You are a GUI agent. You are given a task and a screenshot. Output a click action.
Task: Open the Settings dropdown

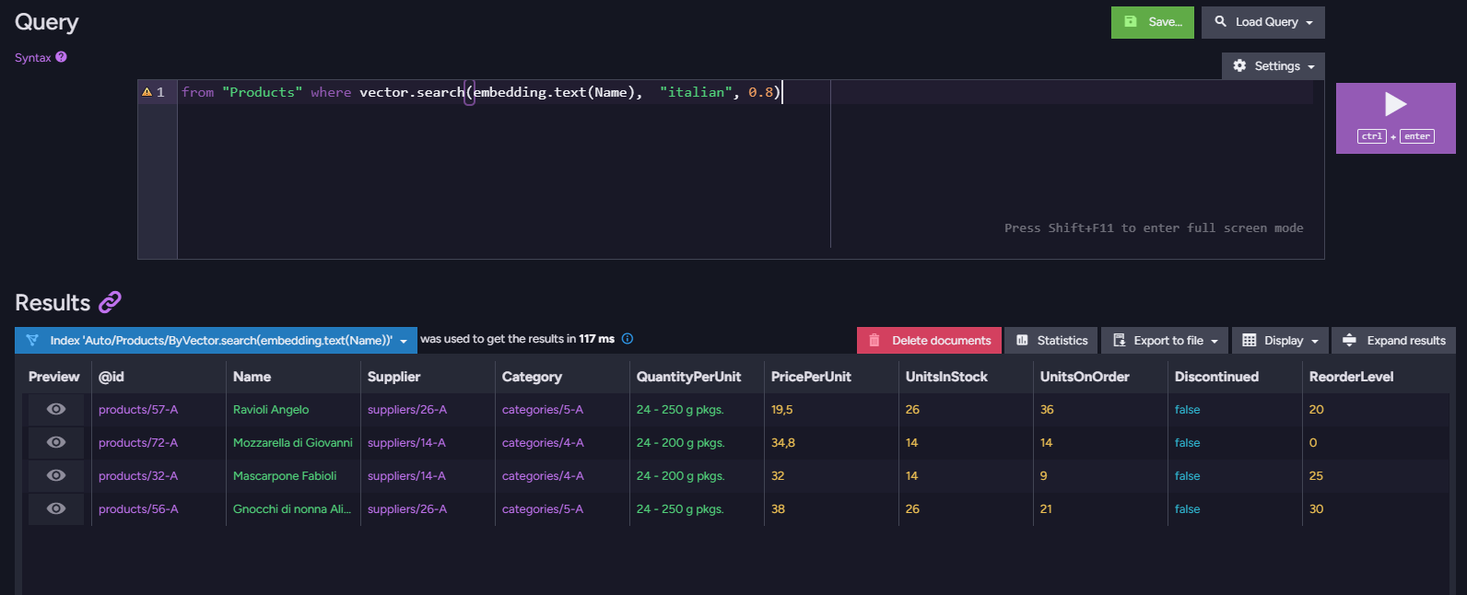(x=1273, y=66)
